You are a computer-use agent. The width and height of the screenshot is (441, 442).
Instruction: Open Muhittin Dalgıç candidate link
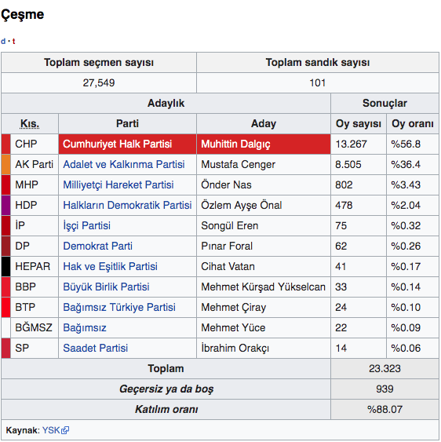point(235,144)
